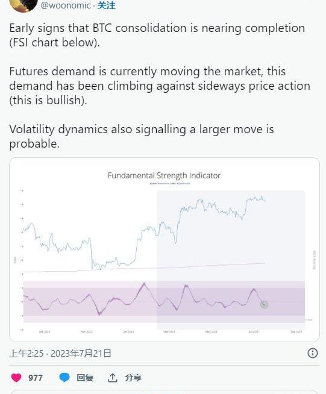Click the Volatility dynamics paragraph

click(x=142, y=136)
